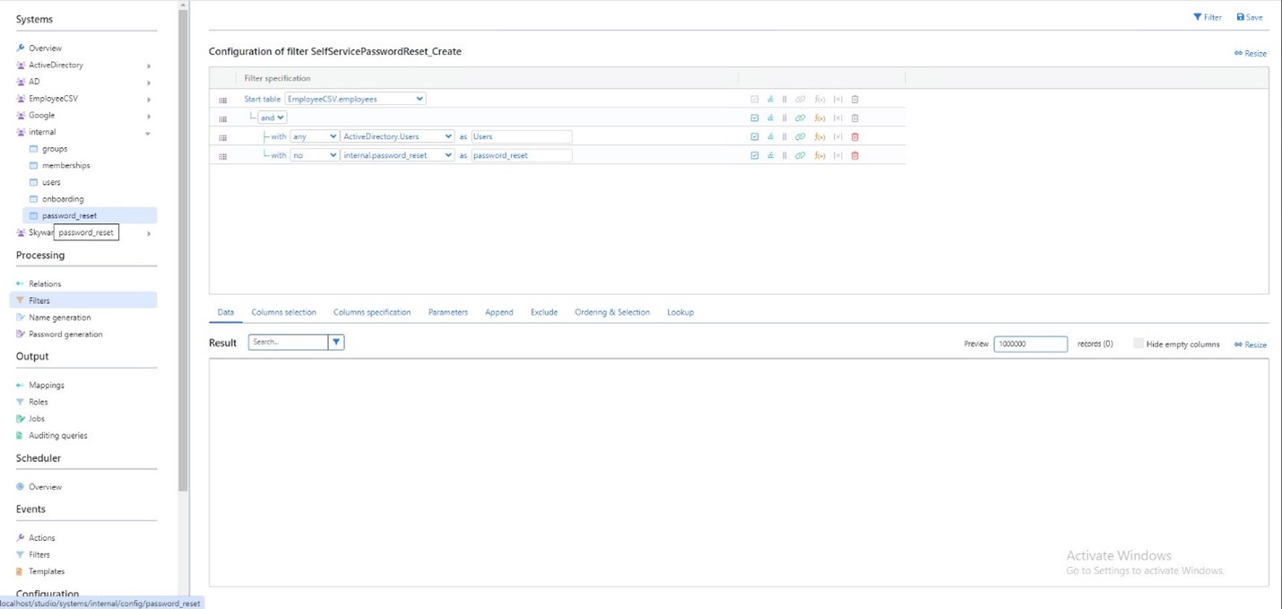1282x609 pixels.
Task: Click the Save icon in the top toolbar
Action: coord(1248,17)
